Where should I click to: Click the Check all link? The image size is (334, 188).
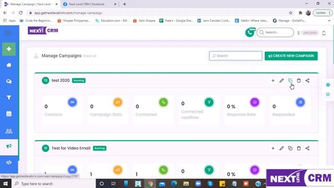coord(89,56)
